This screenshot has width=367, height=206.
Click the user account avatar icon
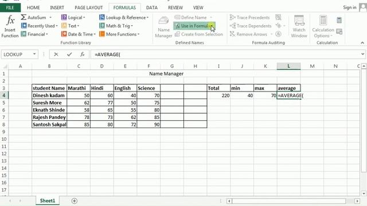pyautogui.click(x=363, y=7)
